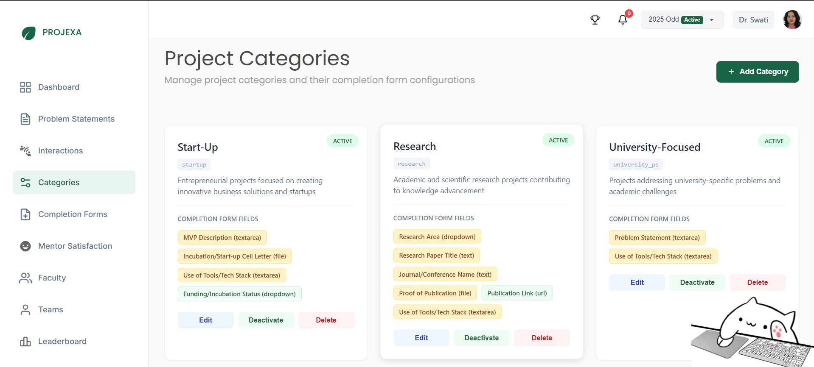Image resolution: width=814 pixels, height=367 pixels.
Task: Navigate to Completion Forms
Action: pos(74,214)
